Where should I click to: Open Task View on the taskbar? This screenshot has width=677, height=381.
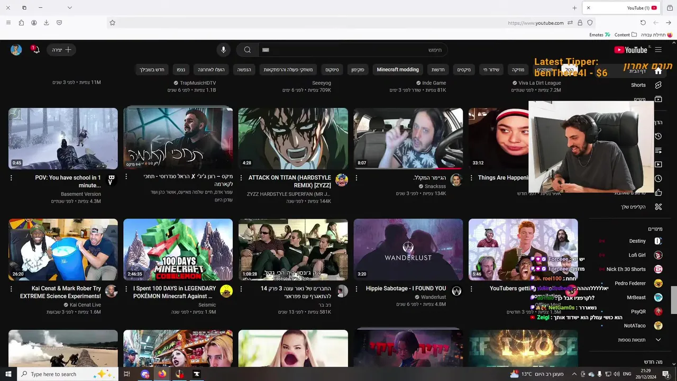point(127,374)
